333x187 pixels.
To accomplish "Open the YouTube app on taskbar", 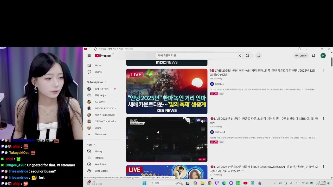I will point(245,183).
